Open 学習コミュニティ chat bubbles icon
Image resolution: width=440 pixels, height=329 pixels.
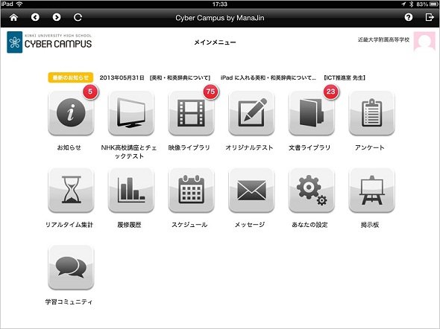(71, 267)
